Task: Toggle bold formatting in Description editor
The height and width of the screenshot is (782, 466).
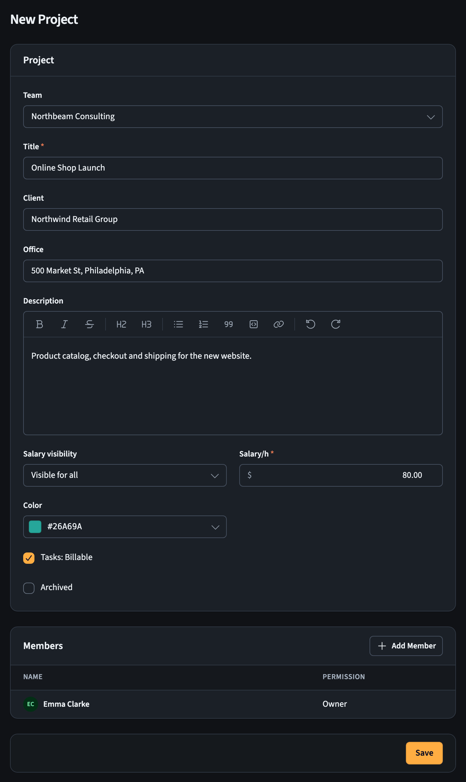Action: 39,324
